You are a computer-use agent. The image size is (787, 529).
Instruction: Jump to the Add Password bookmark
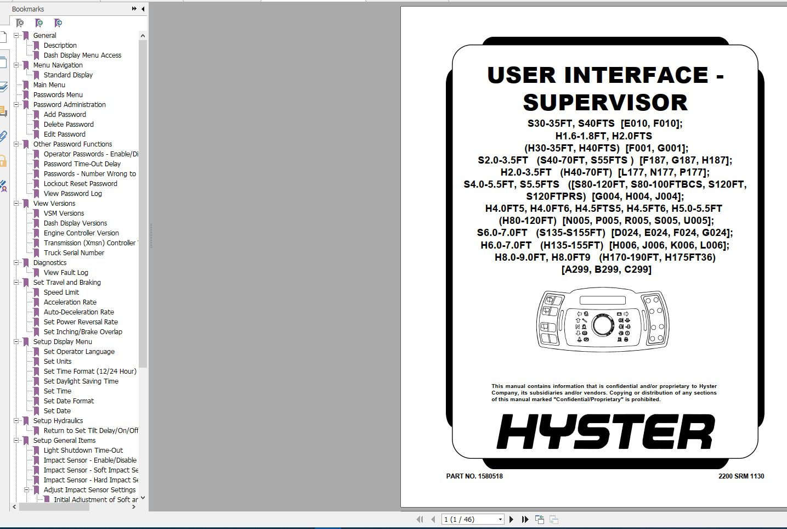point(65,115)
